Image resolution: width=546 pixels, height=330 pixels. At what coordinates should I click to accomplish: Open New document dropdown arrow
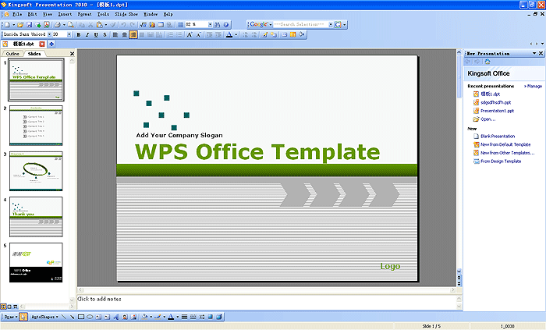coord(13,25)
